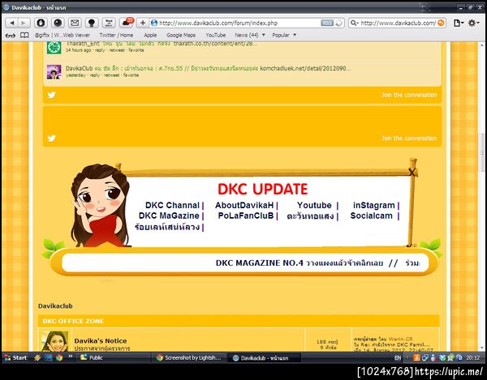Open the Davika's Notice board
The height and width of the screenshot is (380, 487).
pos(101,341)
